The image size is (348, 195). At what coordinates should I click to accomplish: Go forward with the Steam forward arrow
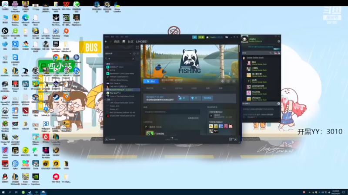tap(110, 42)
